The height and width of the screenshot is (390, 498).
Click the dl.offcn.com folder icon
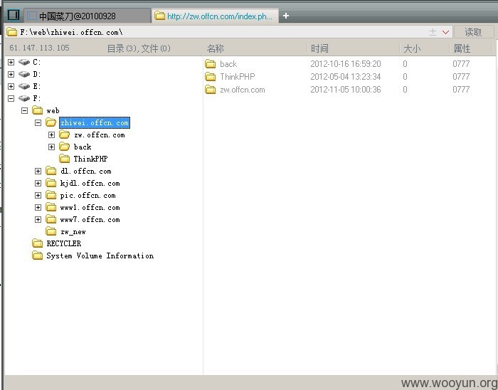pyautogui.click(x=51, y=172)
